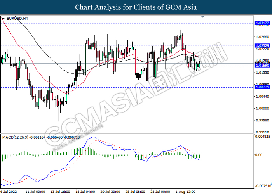
Task: Select the 1.02329 price level label
Action: (262, 46)
